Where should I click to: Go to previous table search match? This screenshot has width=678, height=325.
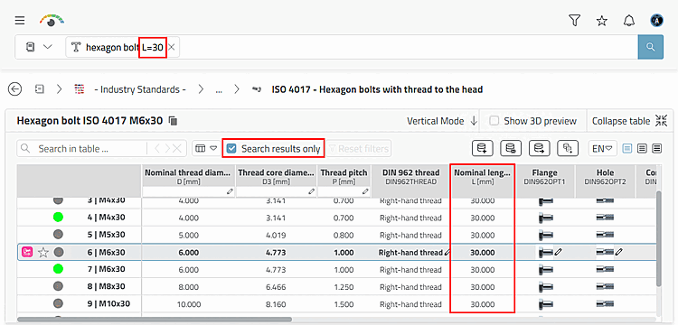(x=157, y=149)
